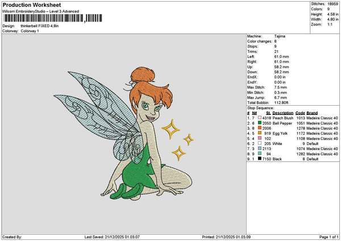
Task: Click the Height value '4.58 in'
Action: point(332,14)
